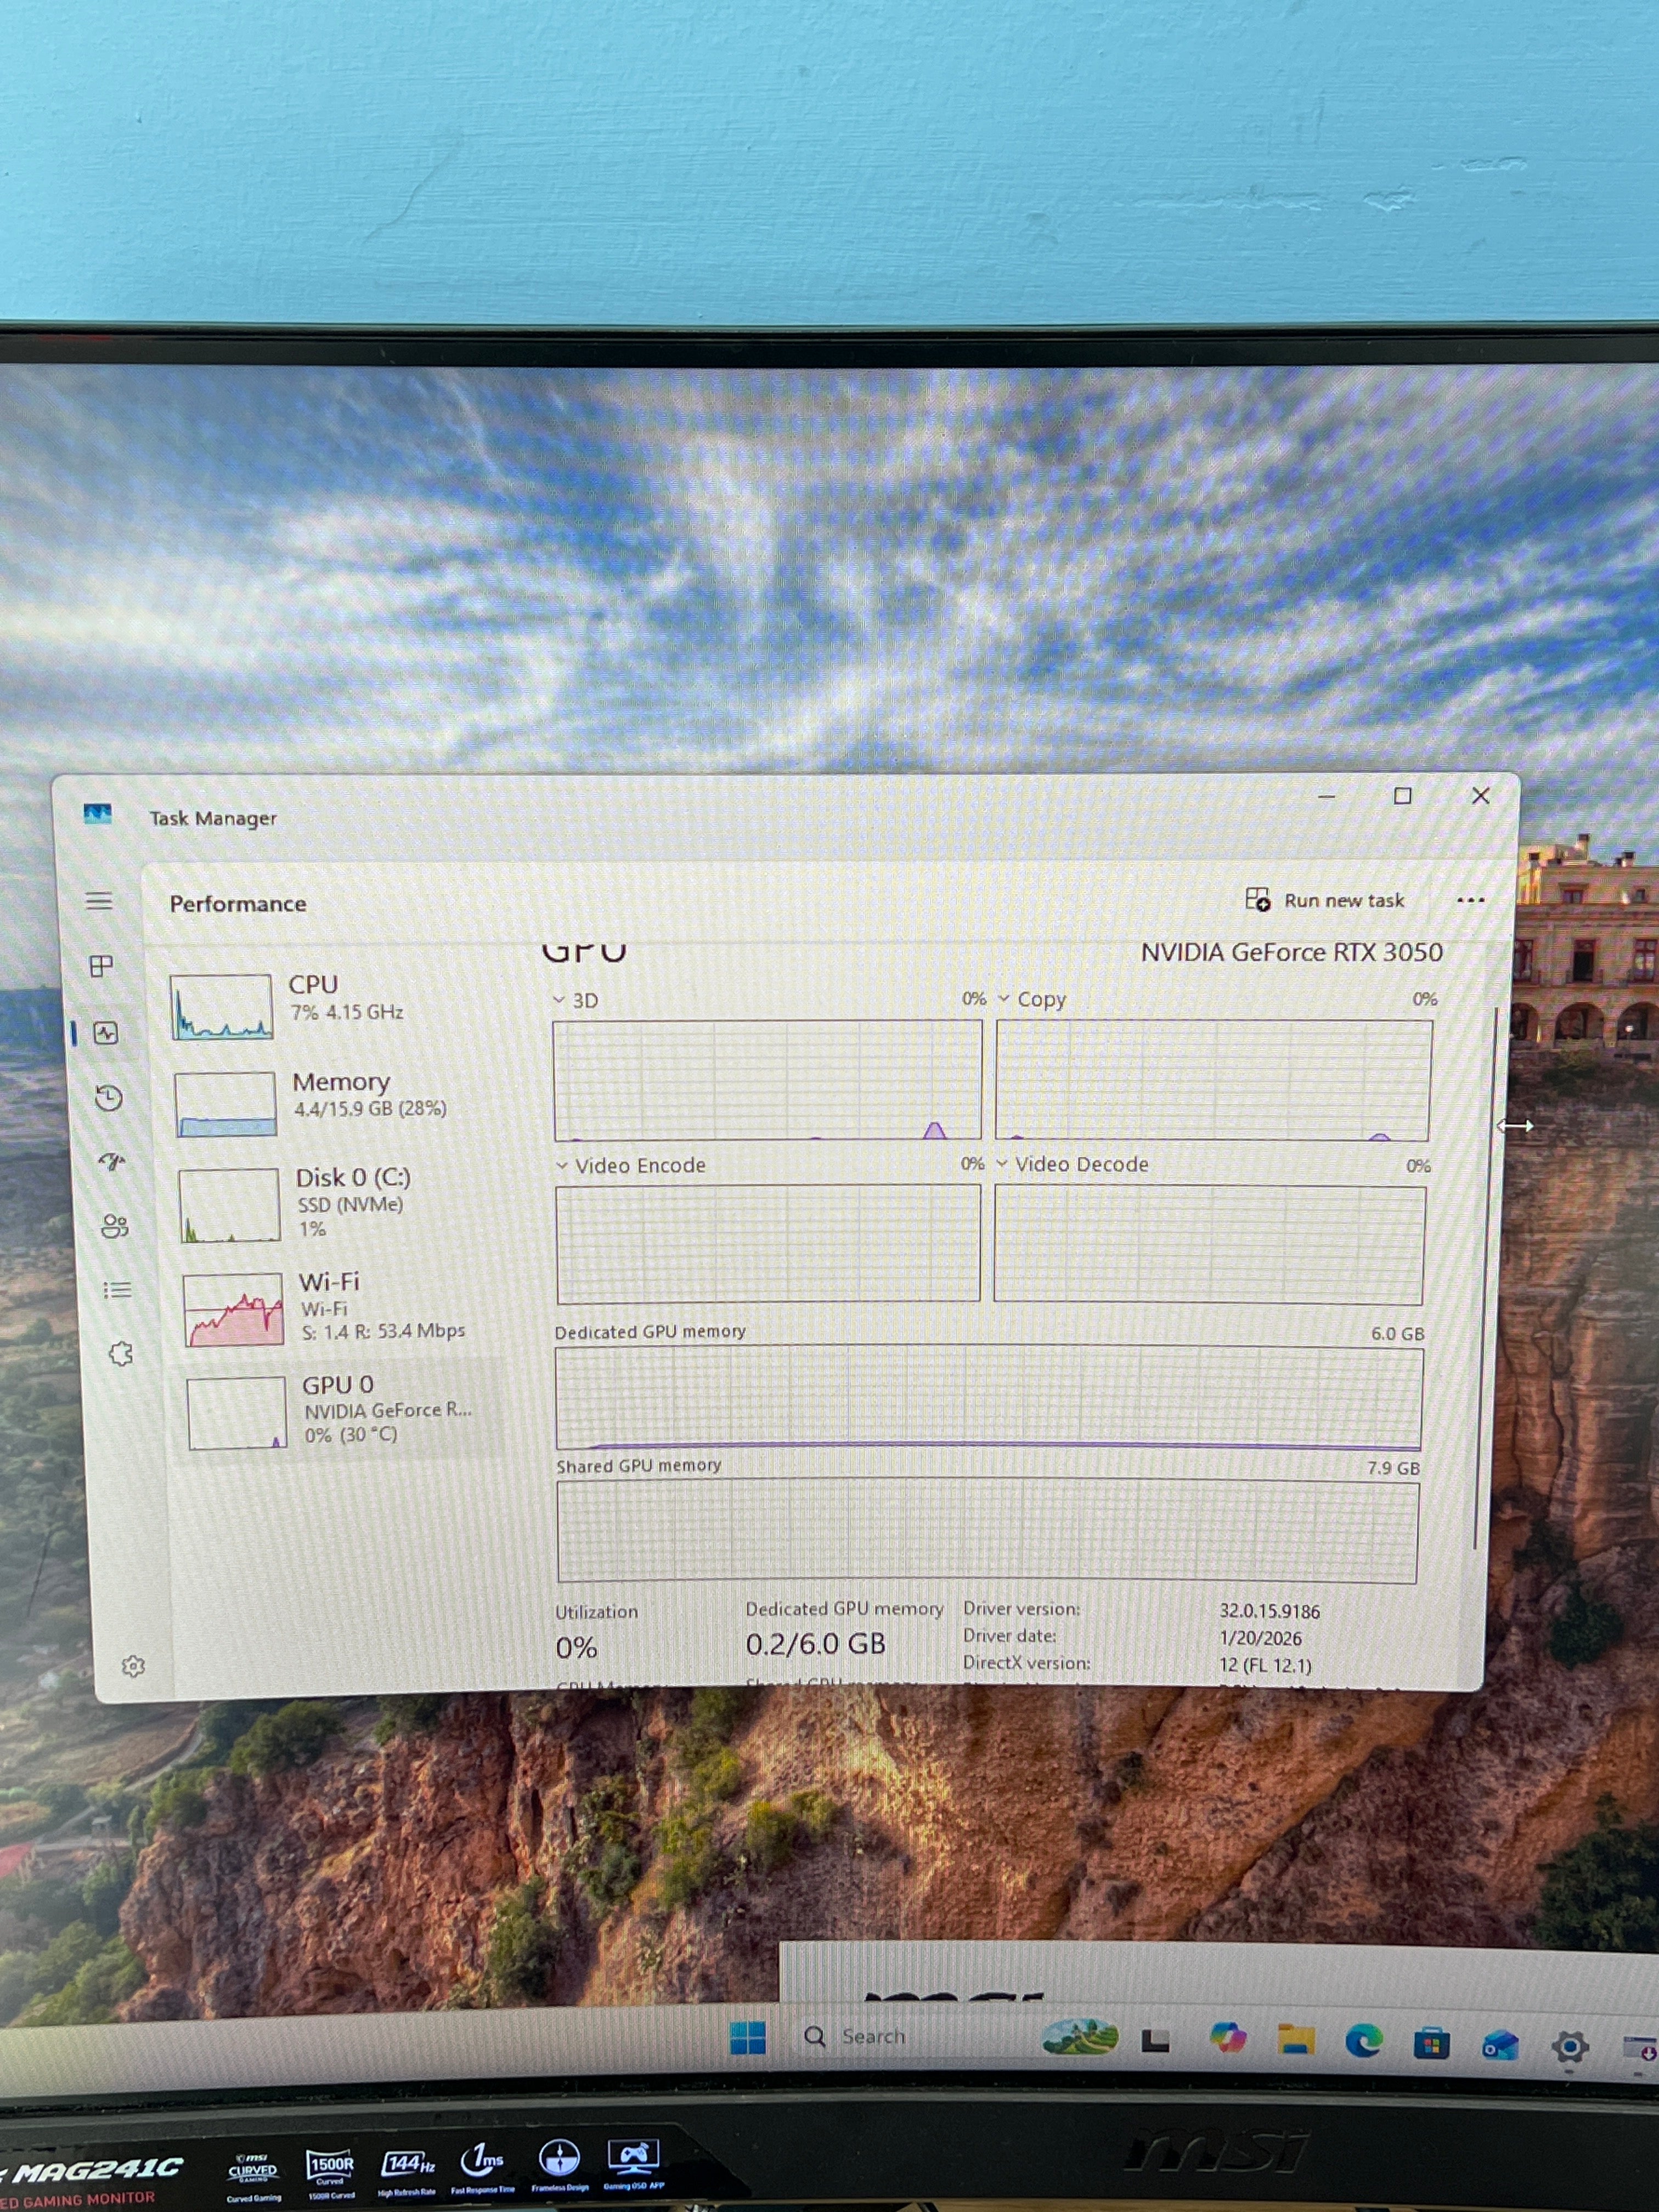Open the Services page icon
The height and width of the screenshot is (2212, 1659).
point(121,1354)
